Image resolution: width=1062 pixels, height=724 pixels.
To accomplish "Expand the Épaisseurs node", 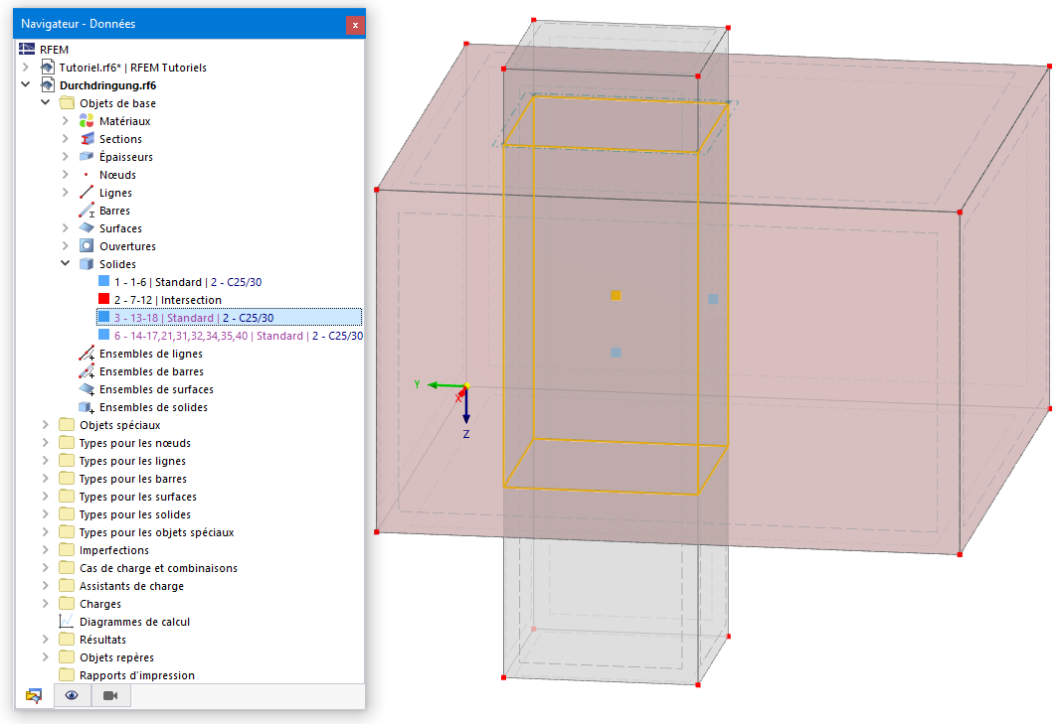I will coord(65,156).
